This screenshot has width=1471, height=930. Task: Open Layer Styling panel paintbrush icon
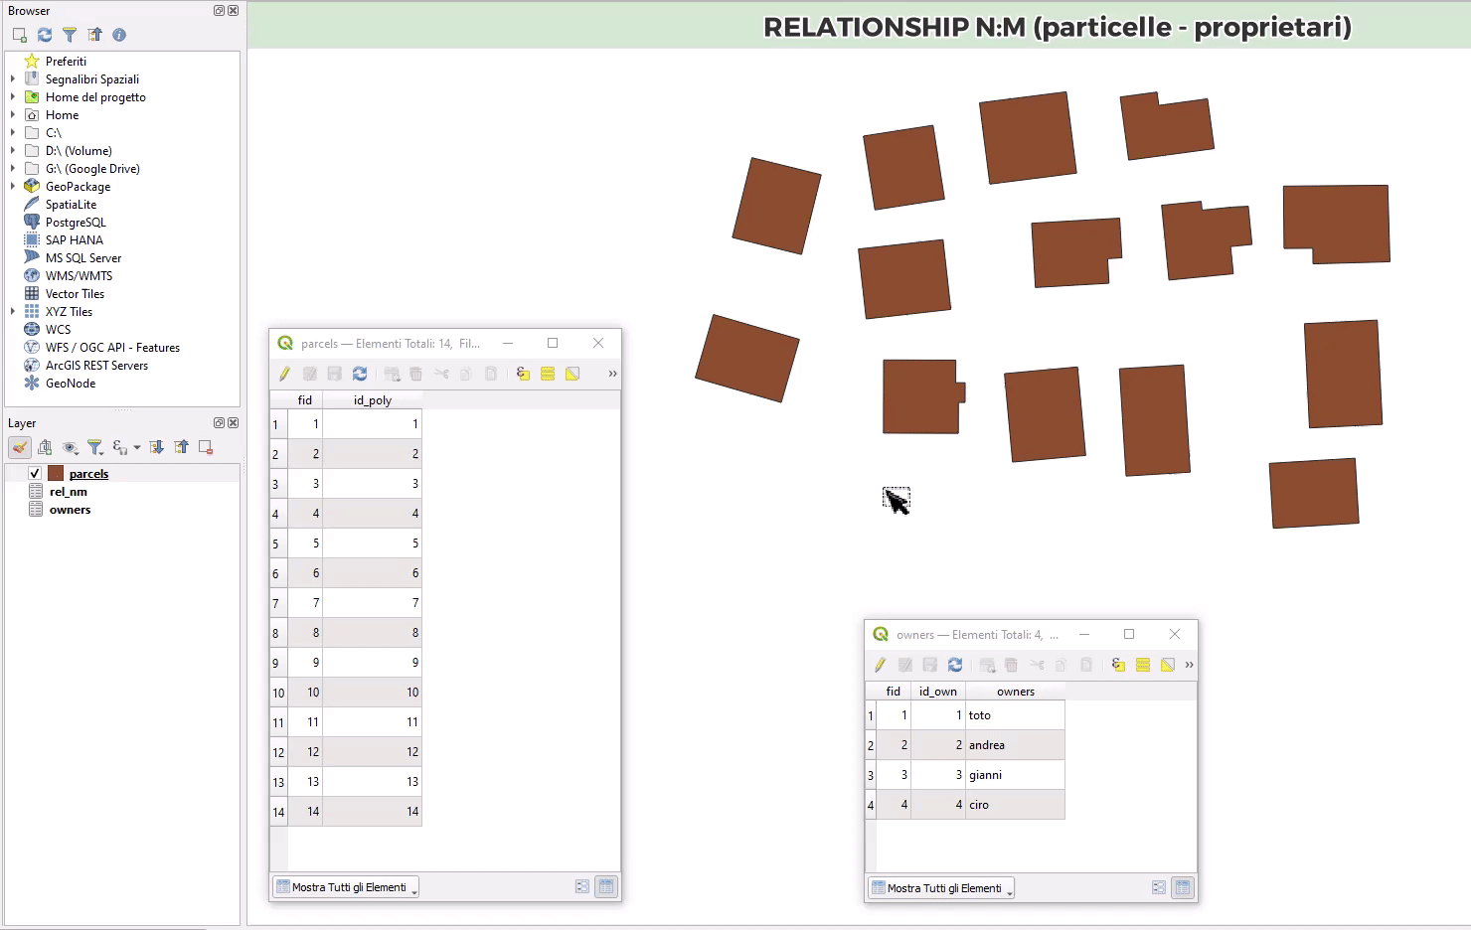(x=20, y=447)
